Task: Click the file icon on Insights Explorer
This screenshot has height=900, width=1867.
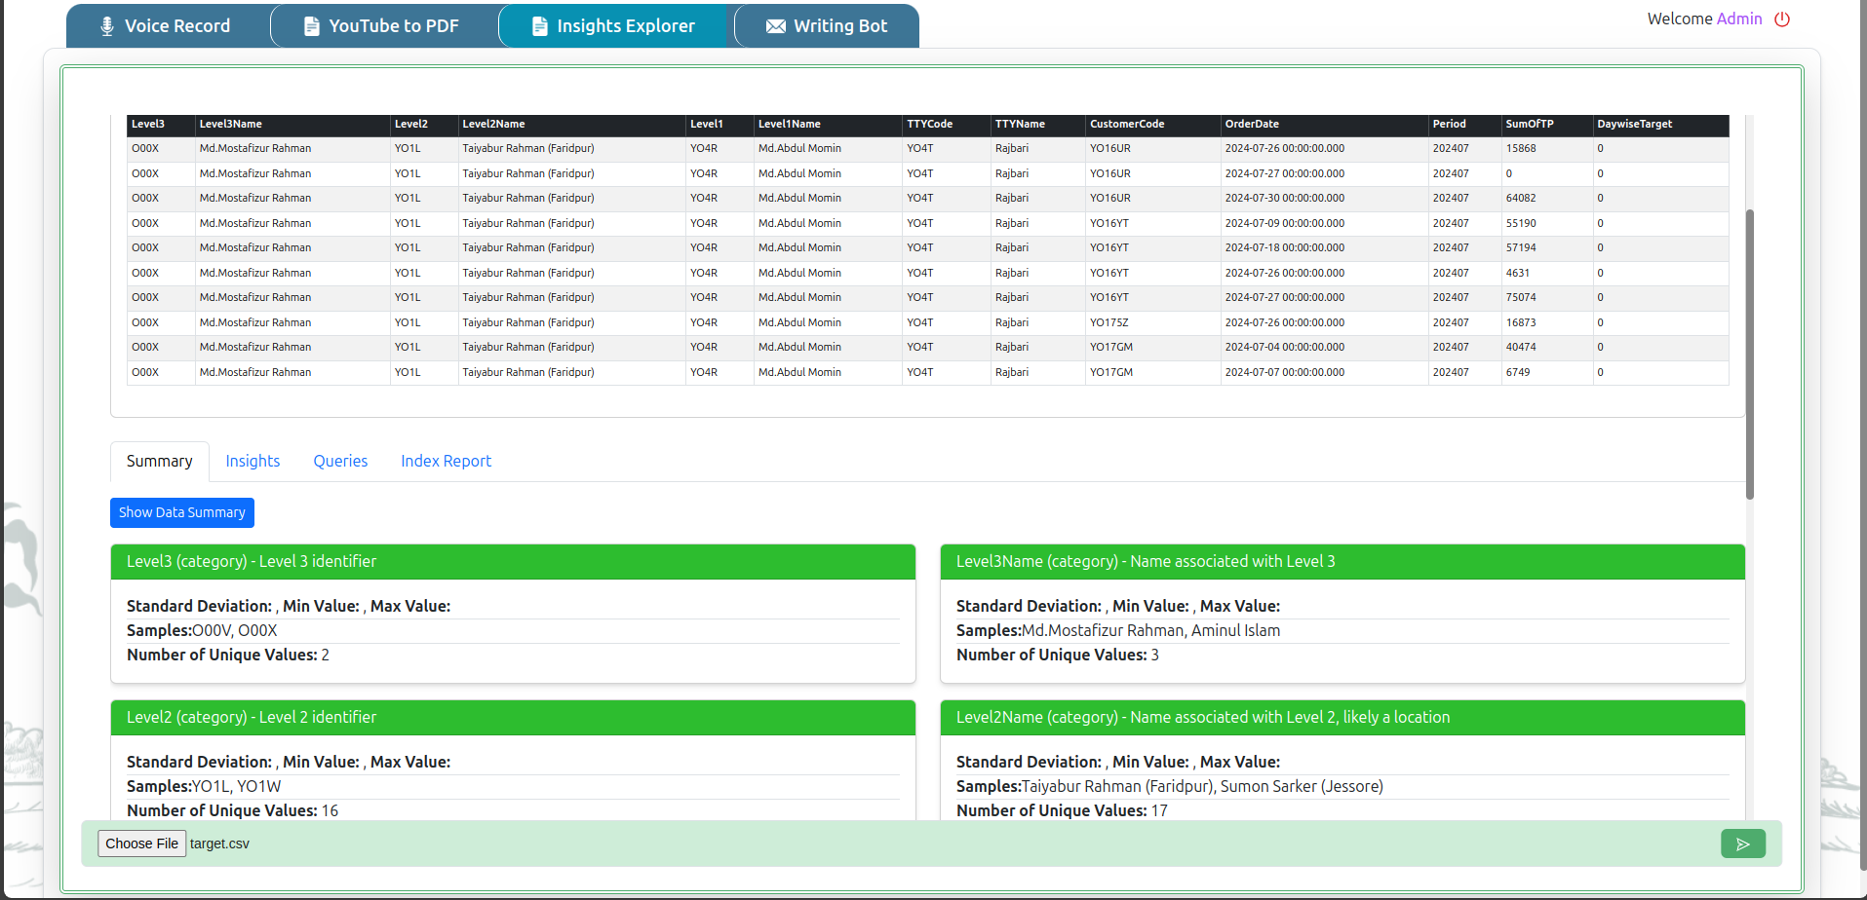Action: tap(539, 26)
